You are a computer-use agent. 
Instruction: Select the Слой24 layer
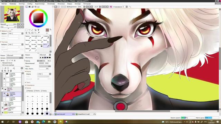12,99
